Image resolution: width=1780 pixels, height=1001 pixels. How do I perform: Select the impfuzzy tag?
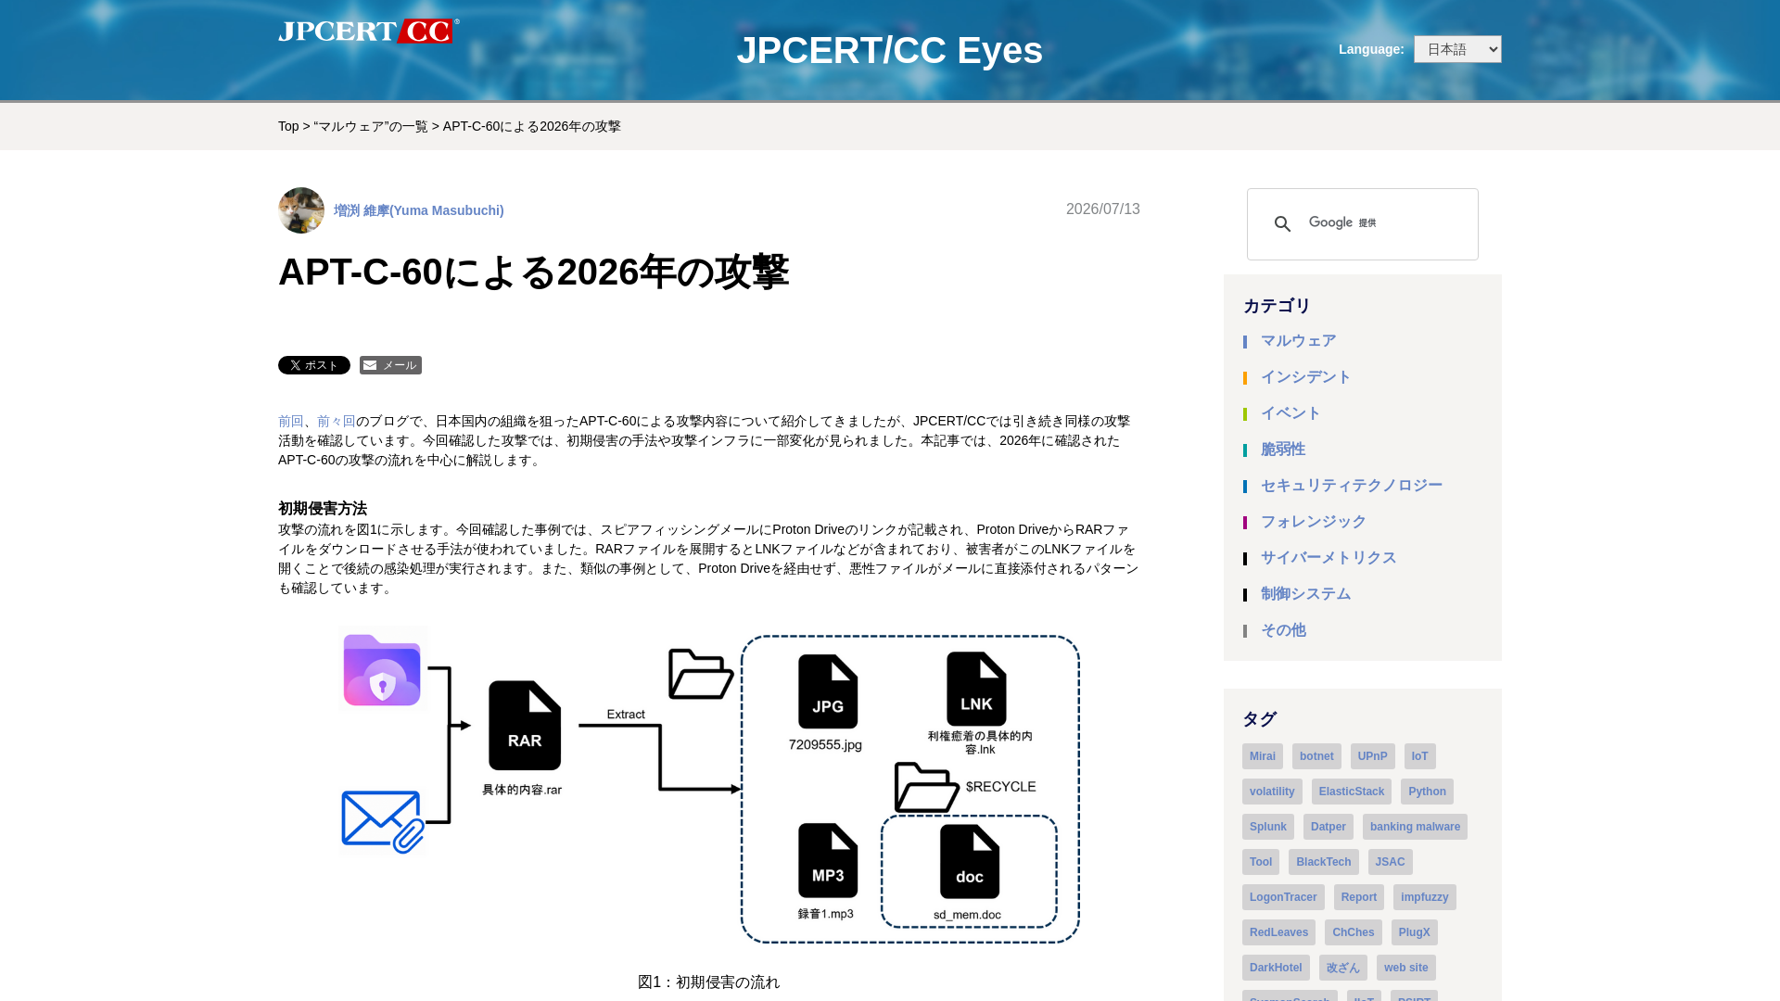pyautogui.click(x=1425, y=897)
